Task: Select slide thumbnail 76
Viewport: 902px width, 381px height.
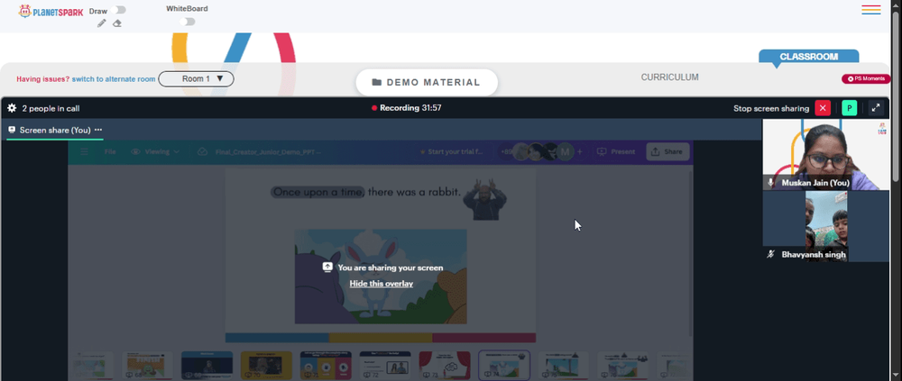Action: [x=623, y=366]
